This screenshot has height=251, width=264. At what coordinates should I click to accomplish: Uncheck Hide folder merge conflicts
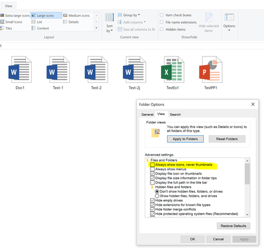coord(152,209)
